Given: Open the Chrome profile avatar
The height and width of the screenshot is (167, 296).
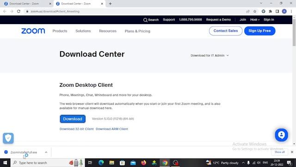Looking at the screenshot, I should 284,11.
